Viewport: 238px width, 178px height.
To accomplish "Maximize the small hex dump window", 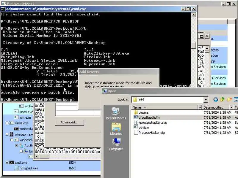I will pos(201,36).
